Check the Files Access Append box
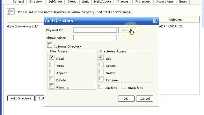204x115 pixels. point(52,72)
